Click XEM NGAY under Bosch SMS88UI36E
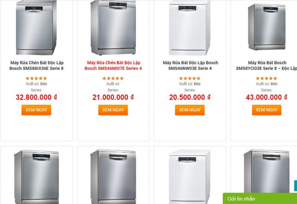The image size is (297, 204). 36,110
